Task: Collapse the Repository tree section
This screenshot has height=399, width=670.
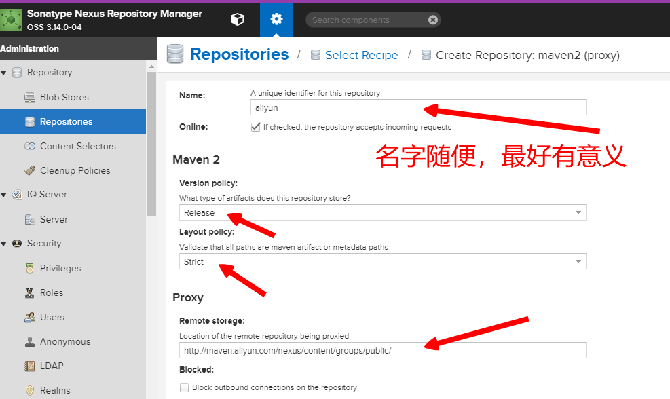Action: (x=4, y=73)
